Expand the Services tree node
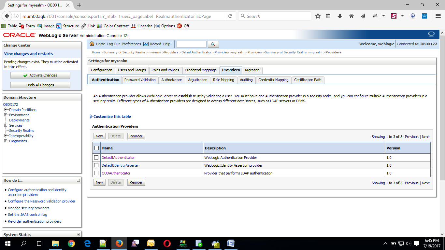This screenshot has height=250, width=445. pos(6,125)
